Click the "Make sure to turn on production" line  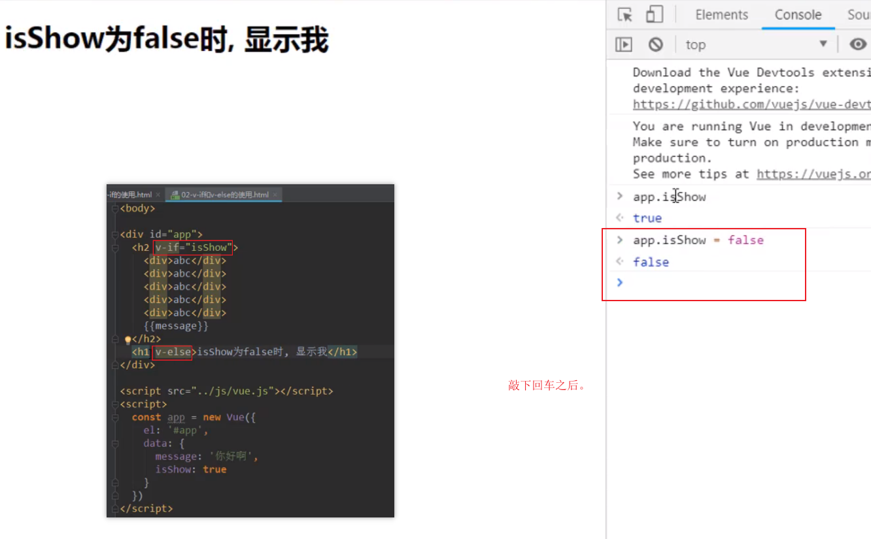tap(752, 142)
